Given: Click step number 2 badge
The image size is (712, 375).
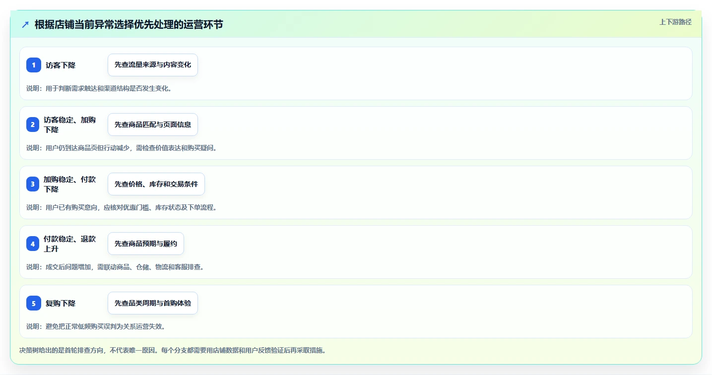Looking at the screenshot, I should [33, 125].
